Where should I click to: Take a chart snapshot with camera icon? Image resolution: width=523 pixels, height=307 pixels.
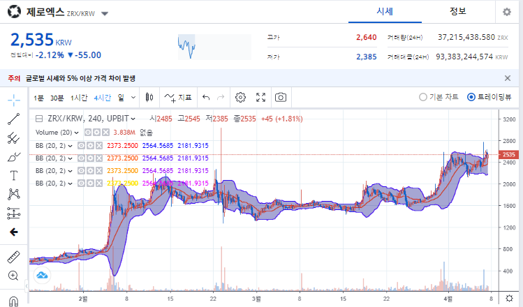pos(281,98)
